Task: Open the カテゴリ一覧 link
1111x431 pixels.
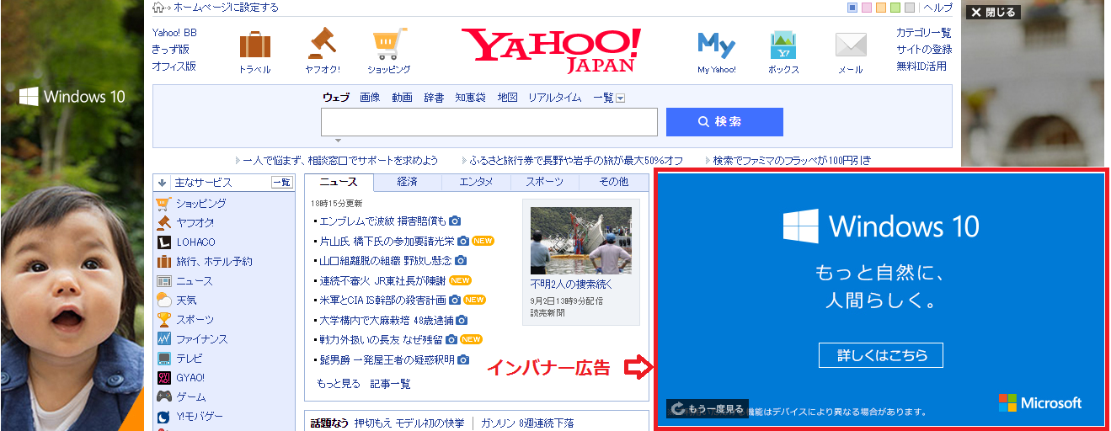Action: click(x=924, y=33)
